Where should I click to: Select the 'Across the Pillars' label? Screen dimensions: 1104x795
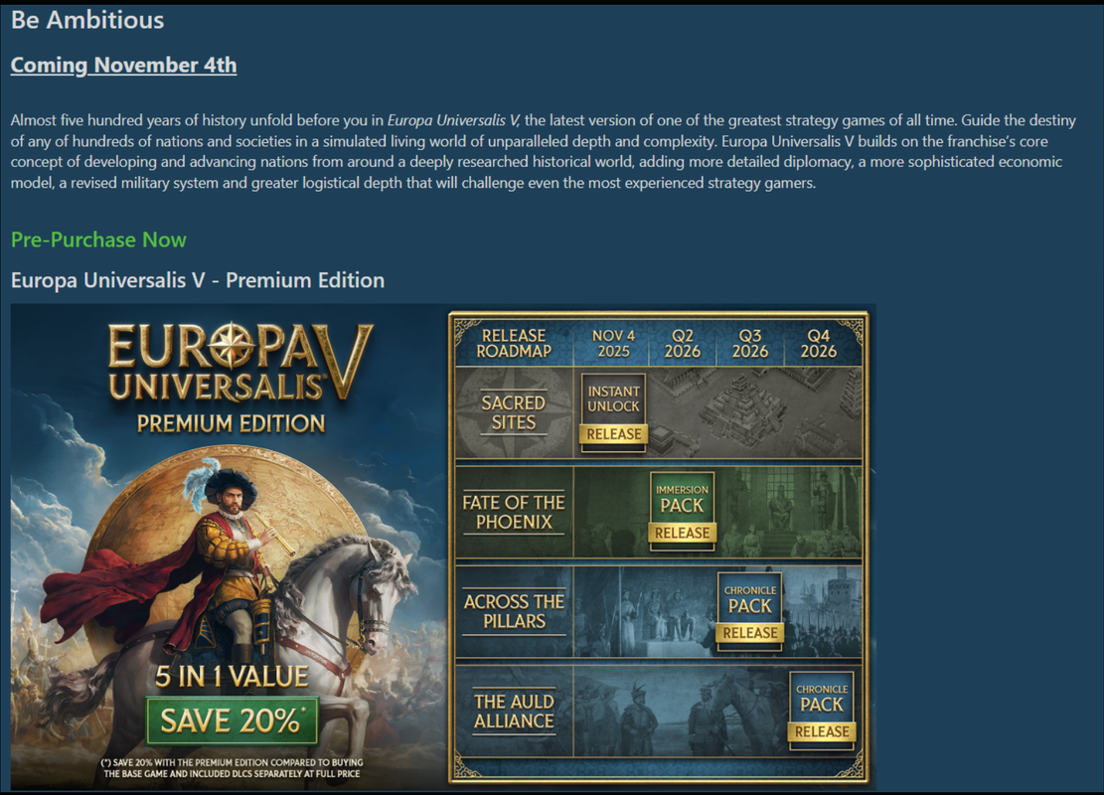click(514, 611)
